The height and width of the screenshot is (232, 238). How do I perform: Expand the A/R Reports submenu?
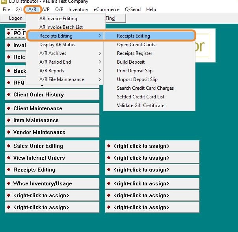tap(65, 71)
